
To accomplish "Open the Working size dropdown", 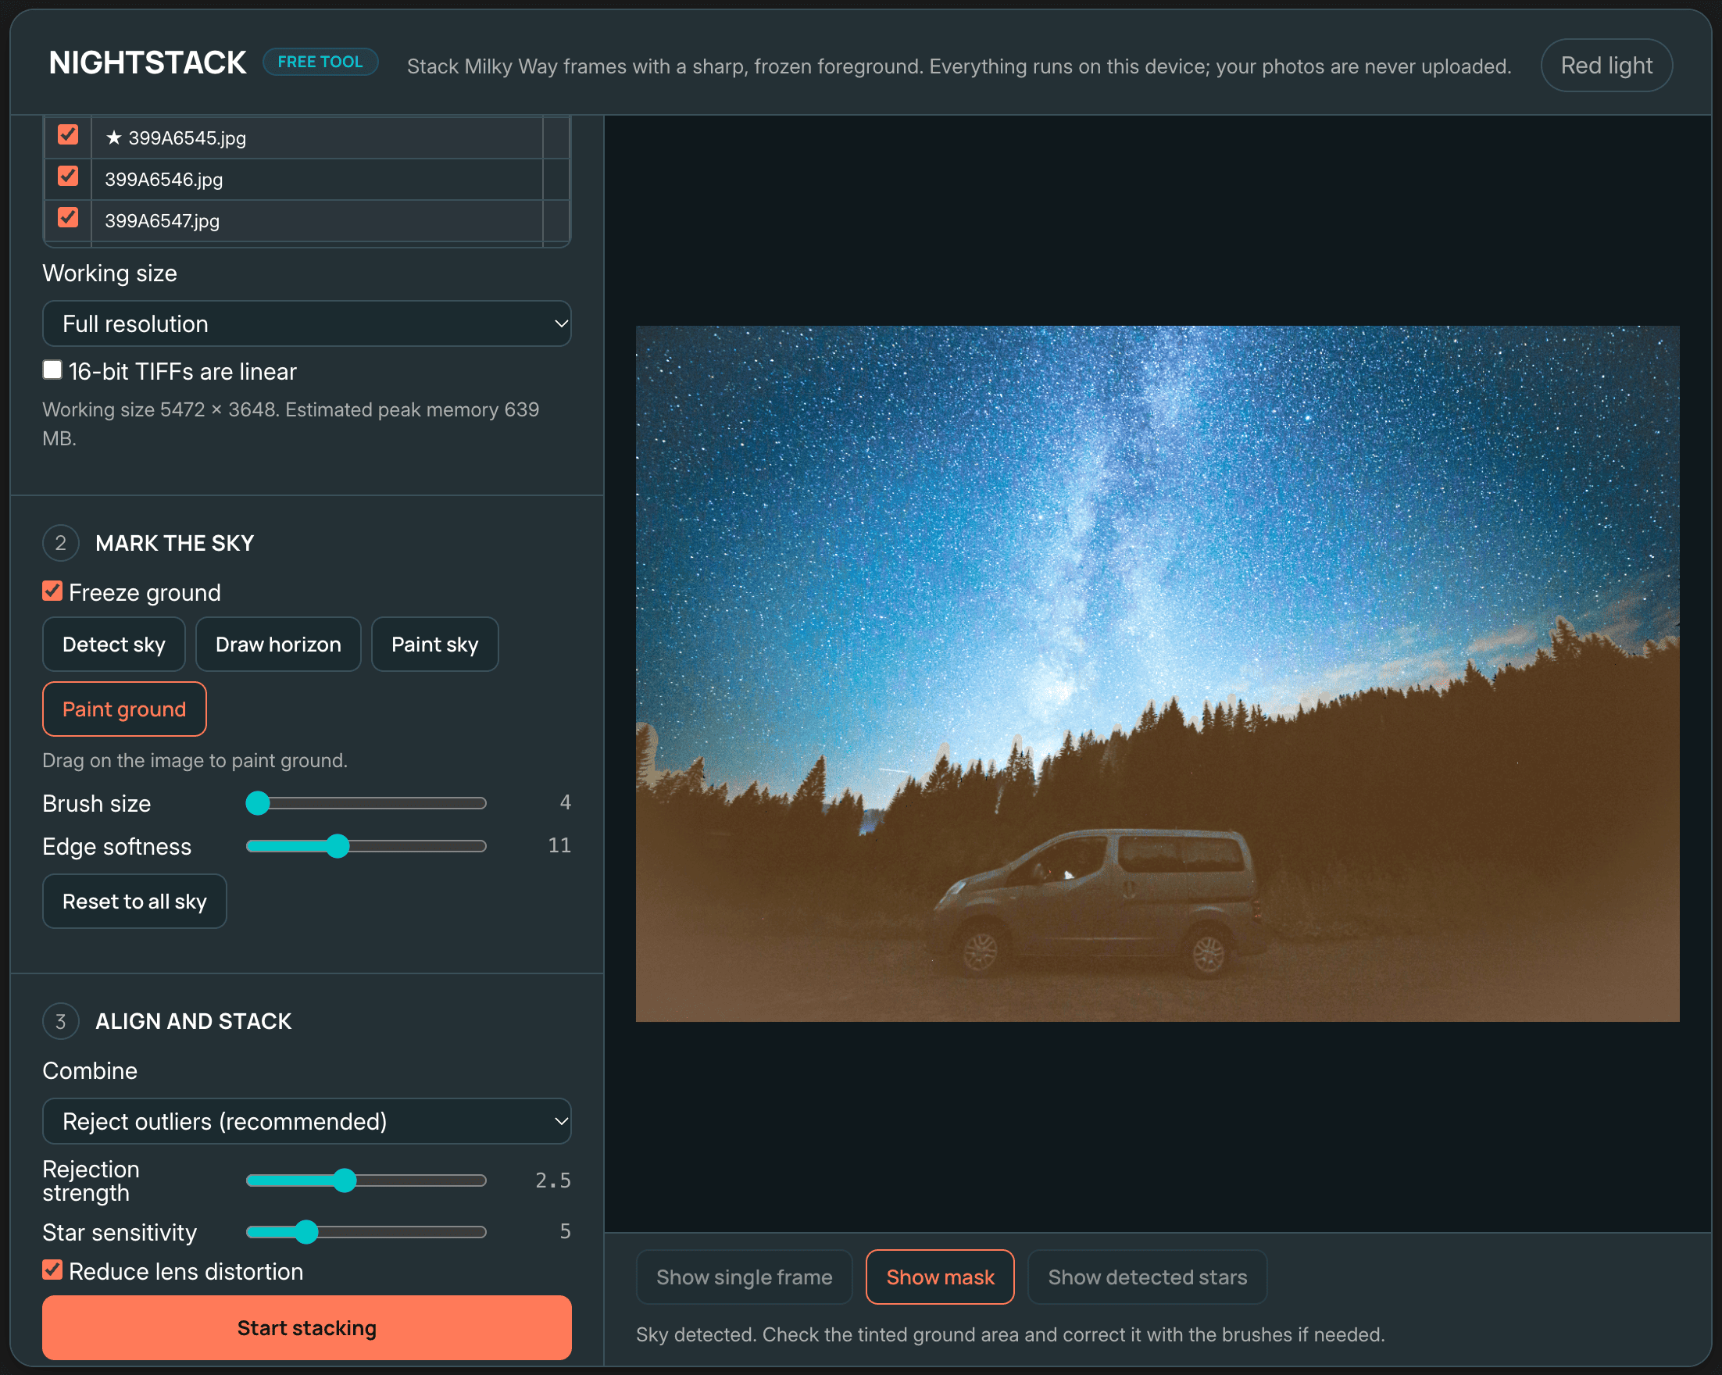I will pos(307,323).
